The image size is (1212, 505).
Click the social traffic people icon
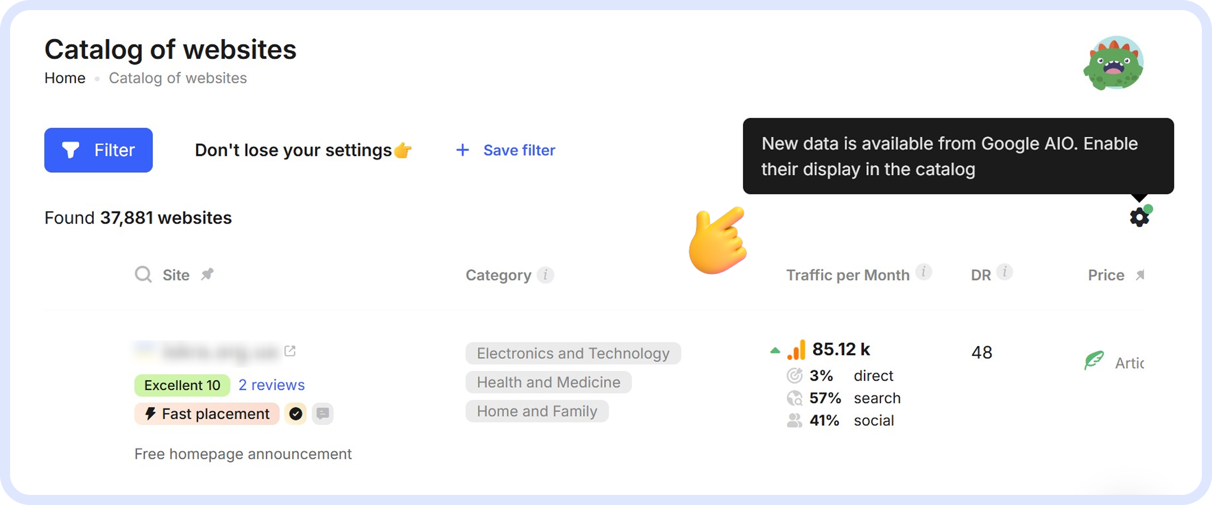(794, 420)
